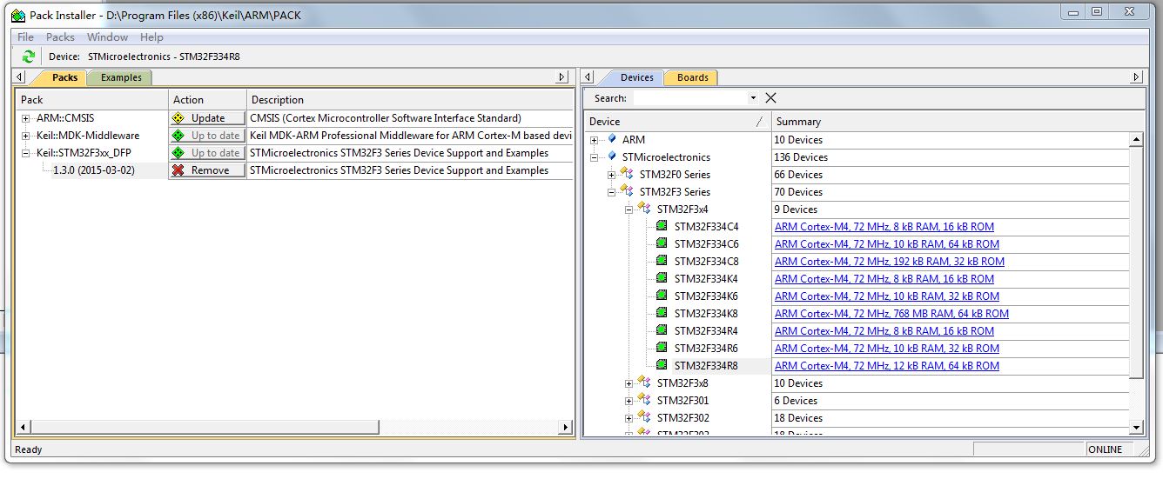Viewport: 1163px width, 479px height.
Task: Open the search history dropdown arrow
Action: [752, 98]
